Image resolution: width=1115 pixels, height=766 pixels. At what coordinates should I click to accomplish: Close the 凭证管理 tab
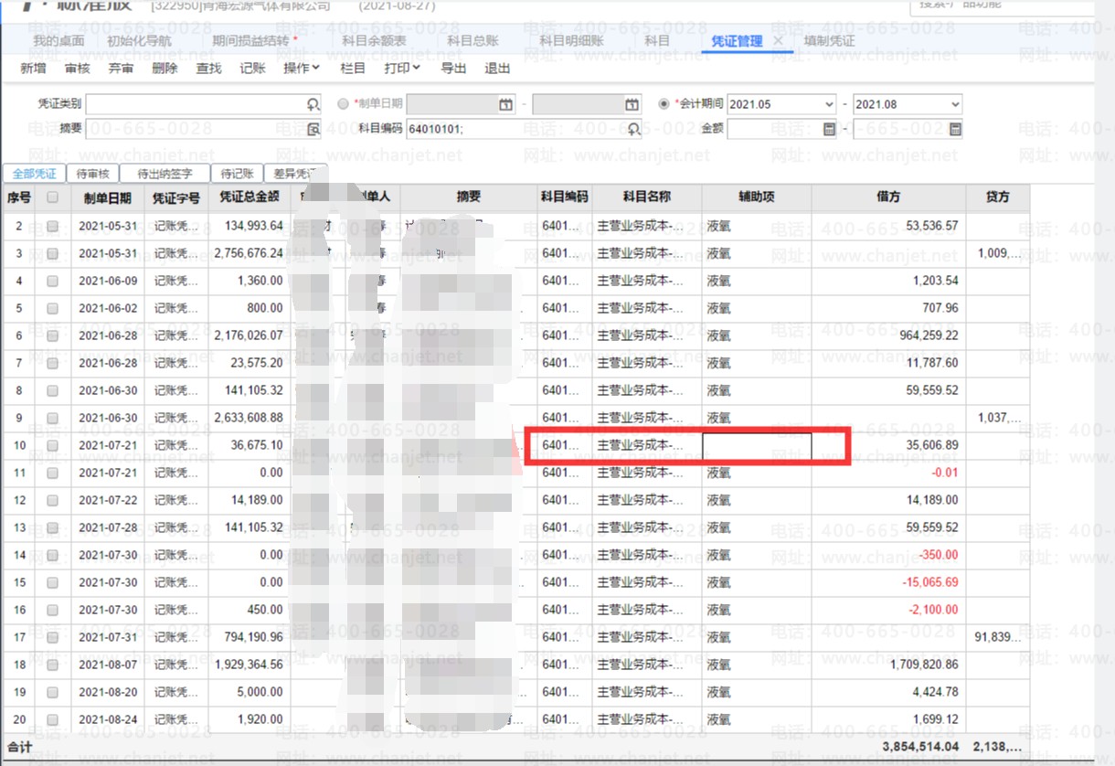pyautogui.click(x=778, y=41)
